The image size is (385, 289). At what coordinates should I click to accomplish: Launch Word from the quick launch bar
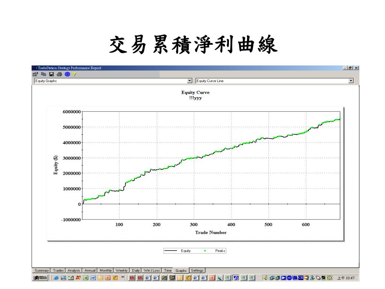[93, 278]
